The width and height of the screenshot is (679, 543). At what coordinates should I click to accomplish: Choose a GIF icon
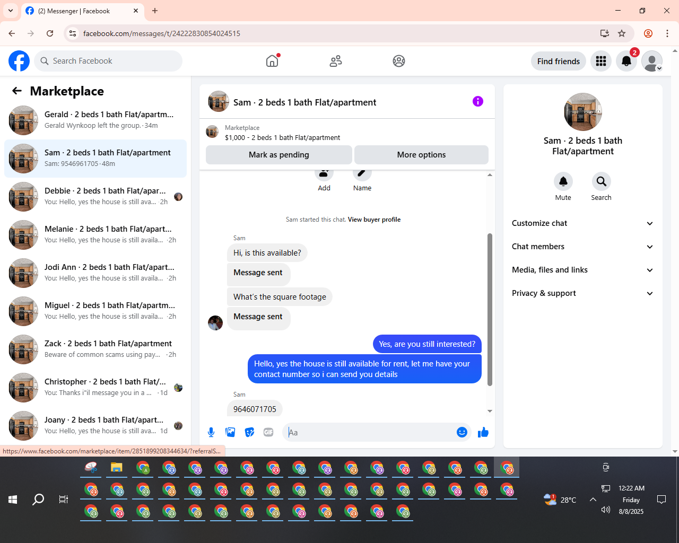pyautogui.click(x=268, y=432)
